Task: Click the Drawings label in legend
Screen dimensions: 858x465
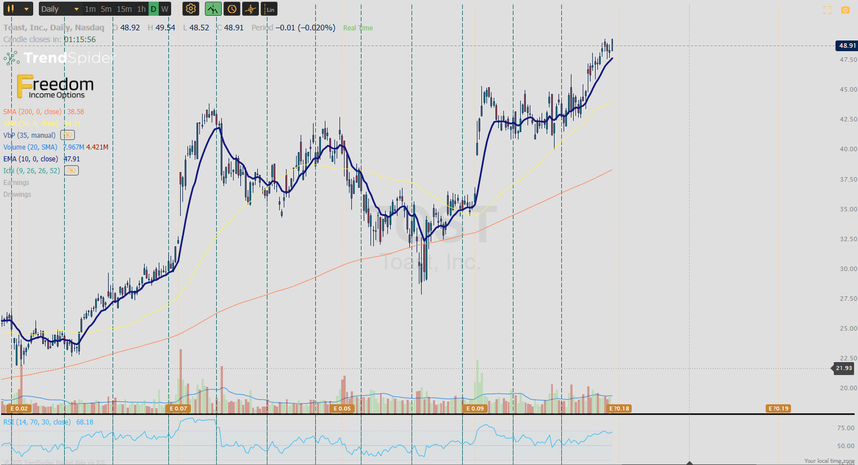Action: [17, 195]
